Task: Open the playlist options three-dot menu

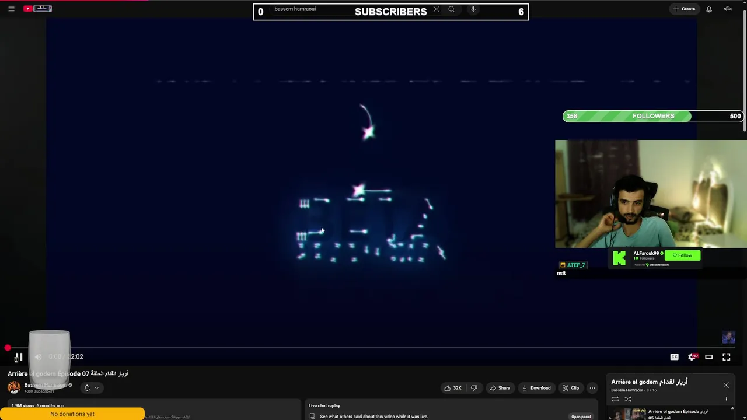Action: (727, 400)
